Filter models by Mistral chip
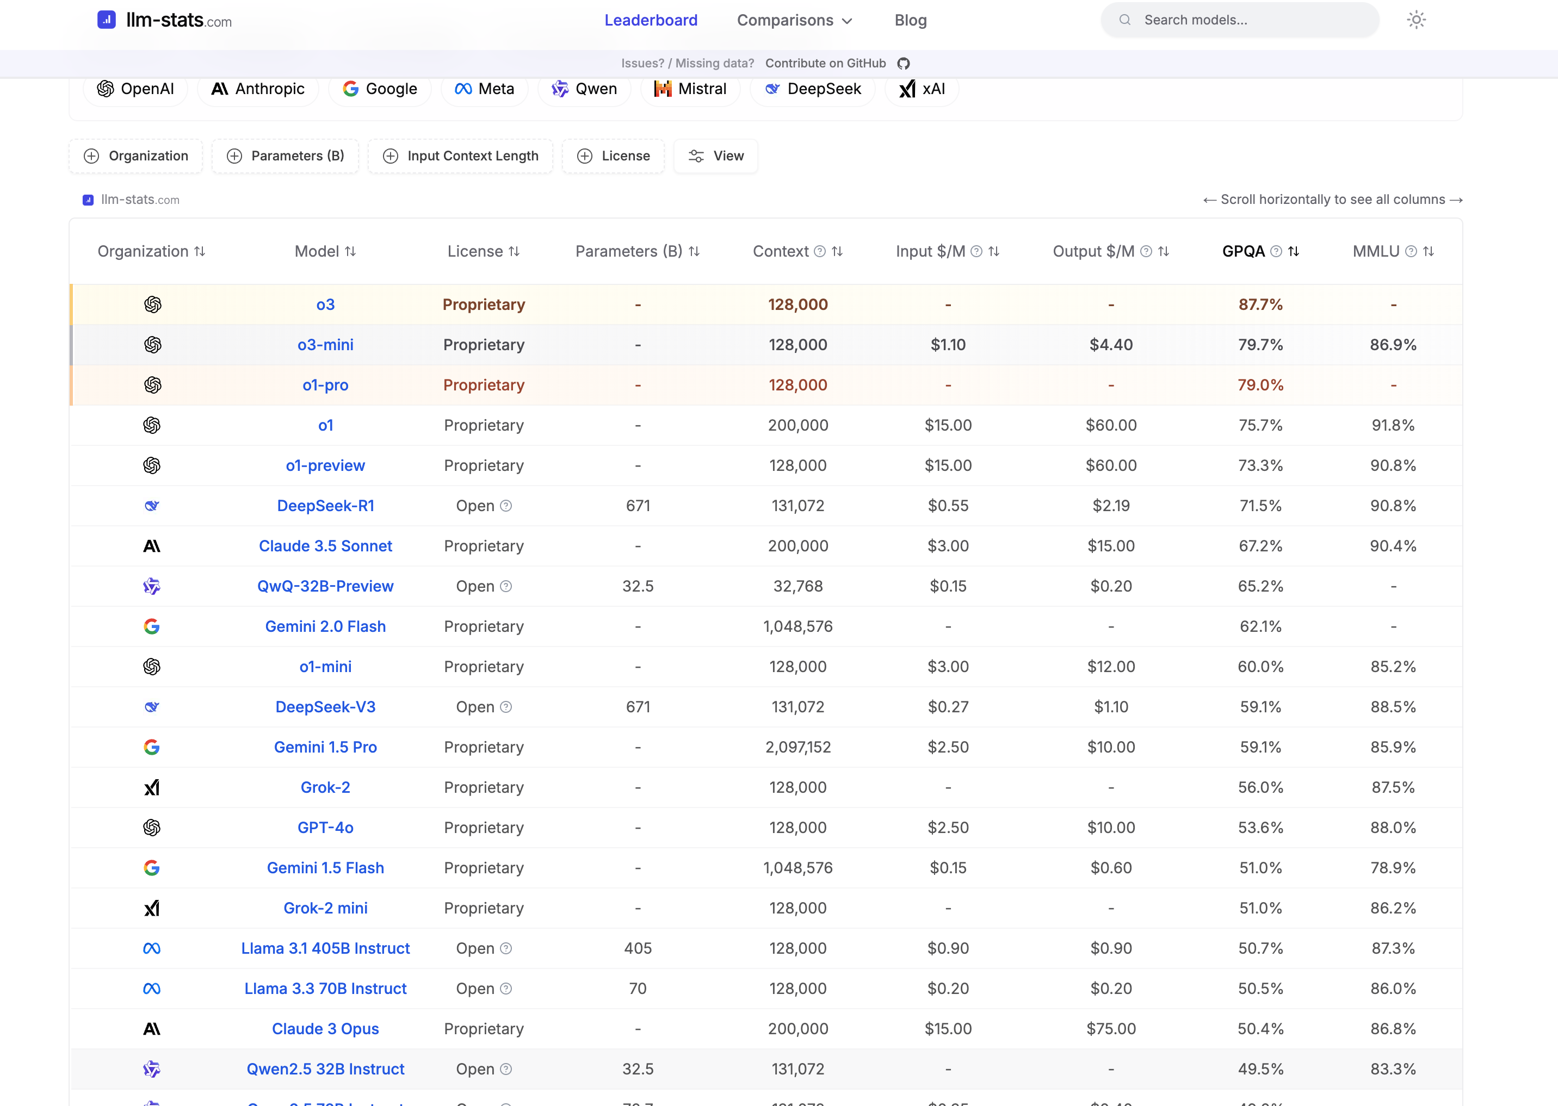Viewport: 1558px width, 1106px height. (x=691, y=89)
